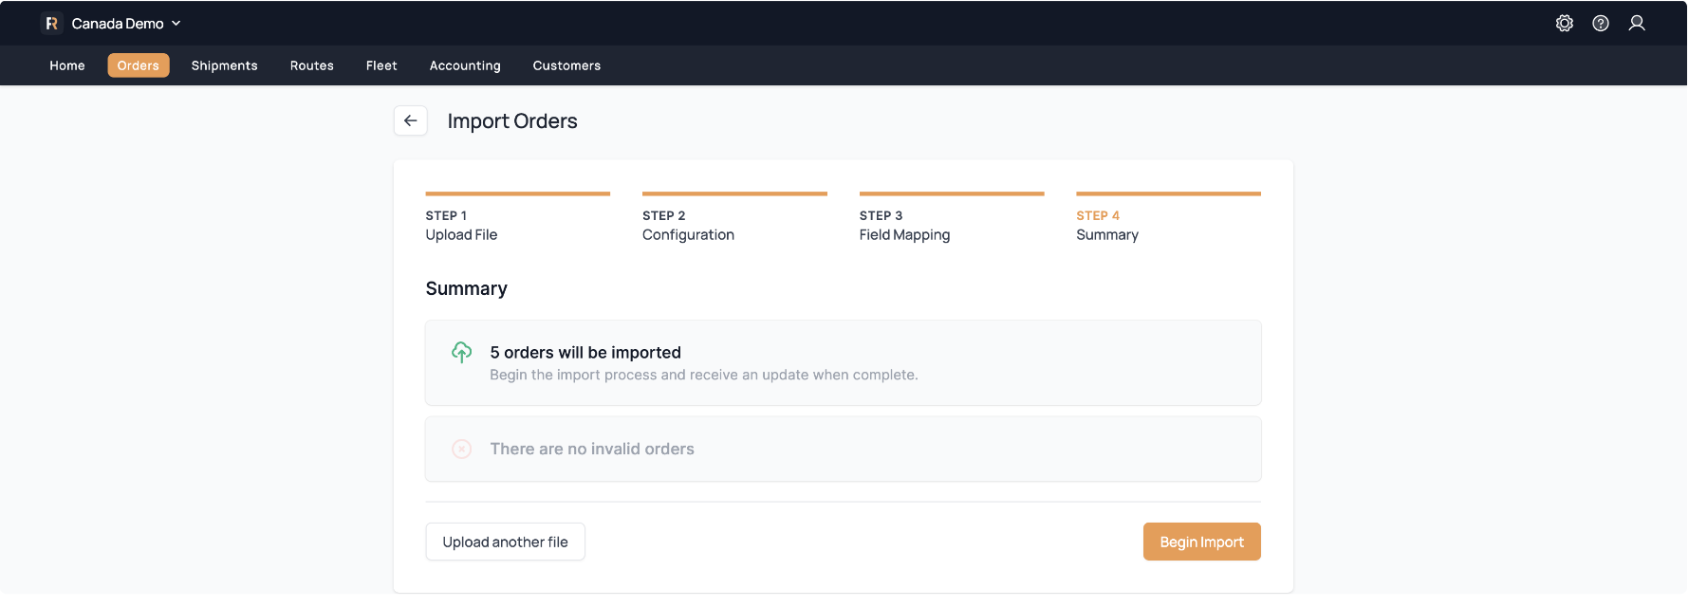Click the help question mark icon
Screen dimensions: 1689x607
click(1600, 24)
